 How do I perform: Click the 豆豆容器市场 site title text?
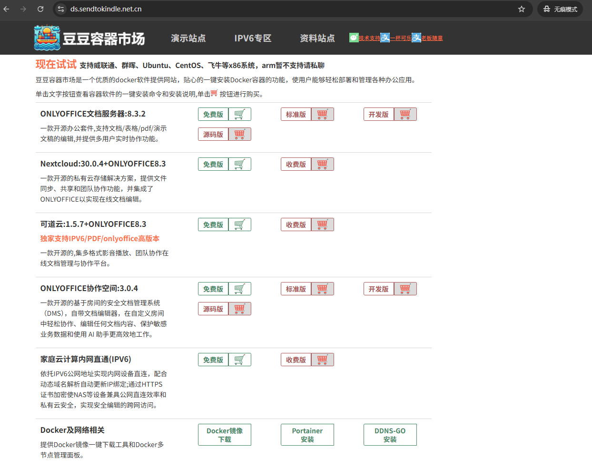pos(104,39)
